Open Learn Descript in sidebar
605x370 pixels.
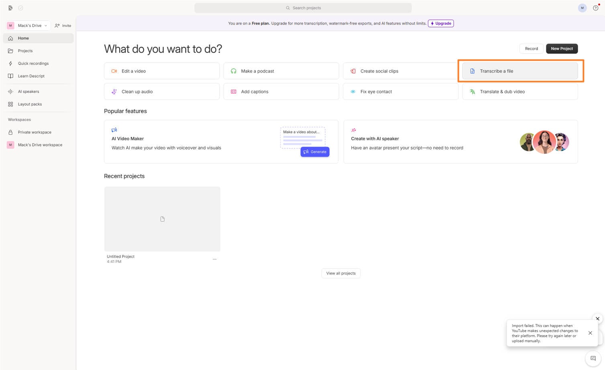(39, 76)
